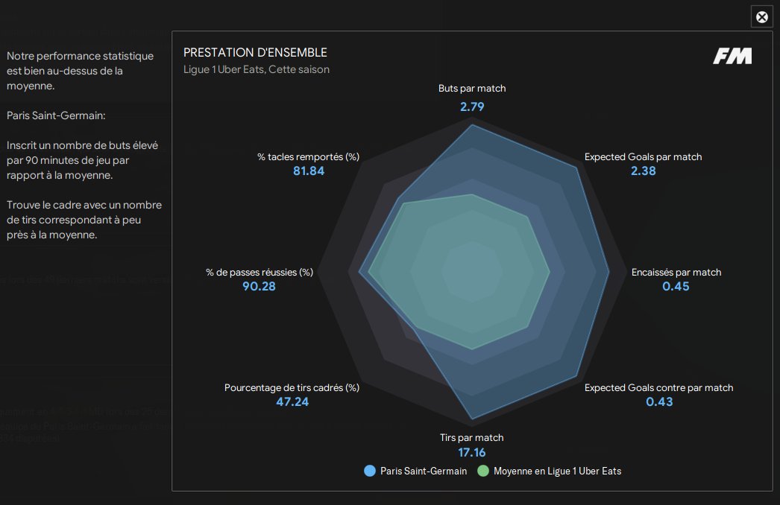Select Expected Goals contre par match label

tap(658, 388)
